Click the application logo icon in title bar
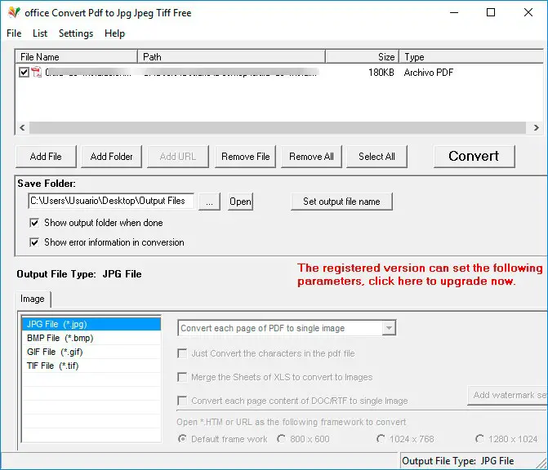 coord(14,12)
